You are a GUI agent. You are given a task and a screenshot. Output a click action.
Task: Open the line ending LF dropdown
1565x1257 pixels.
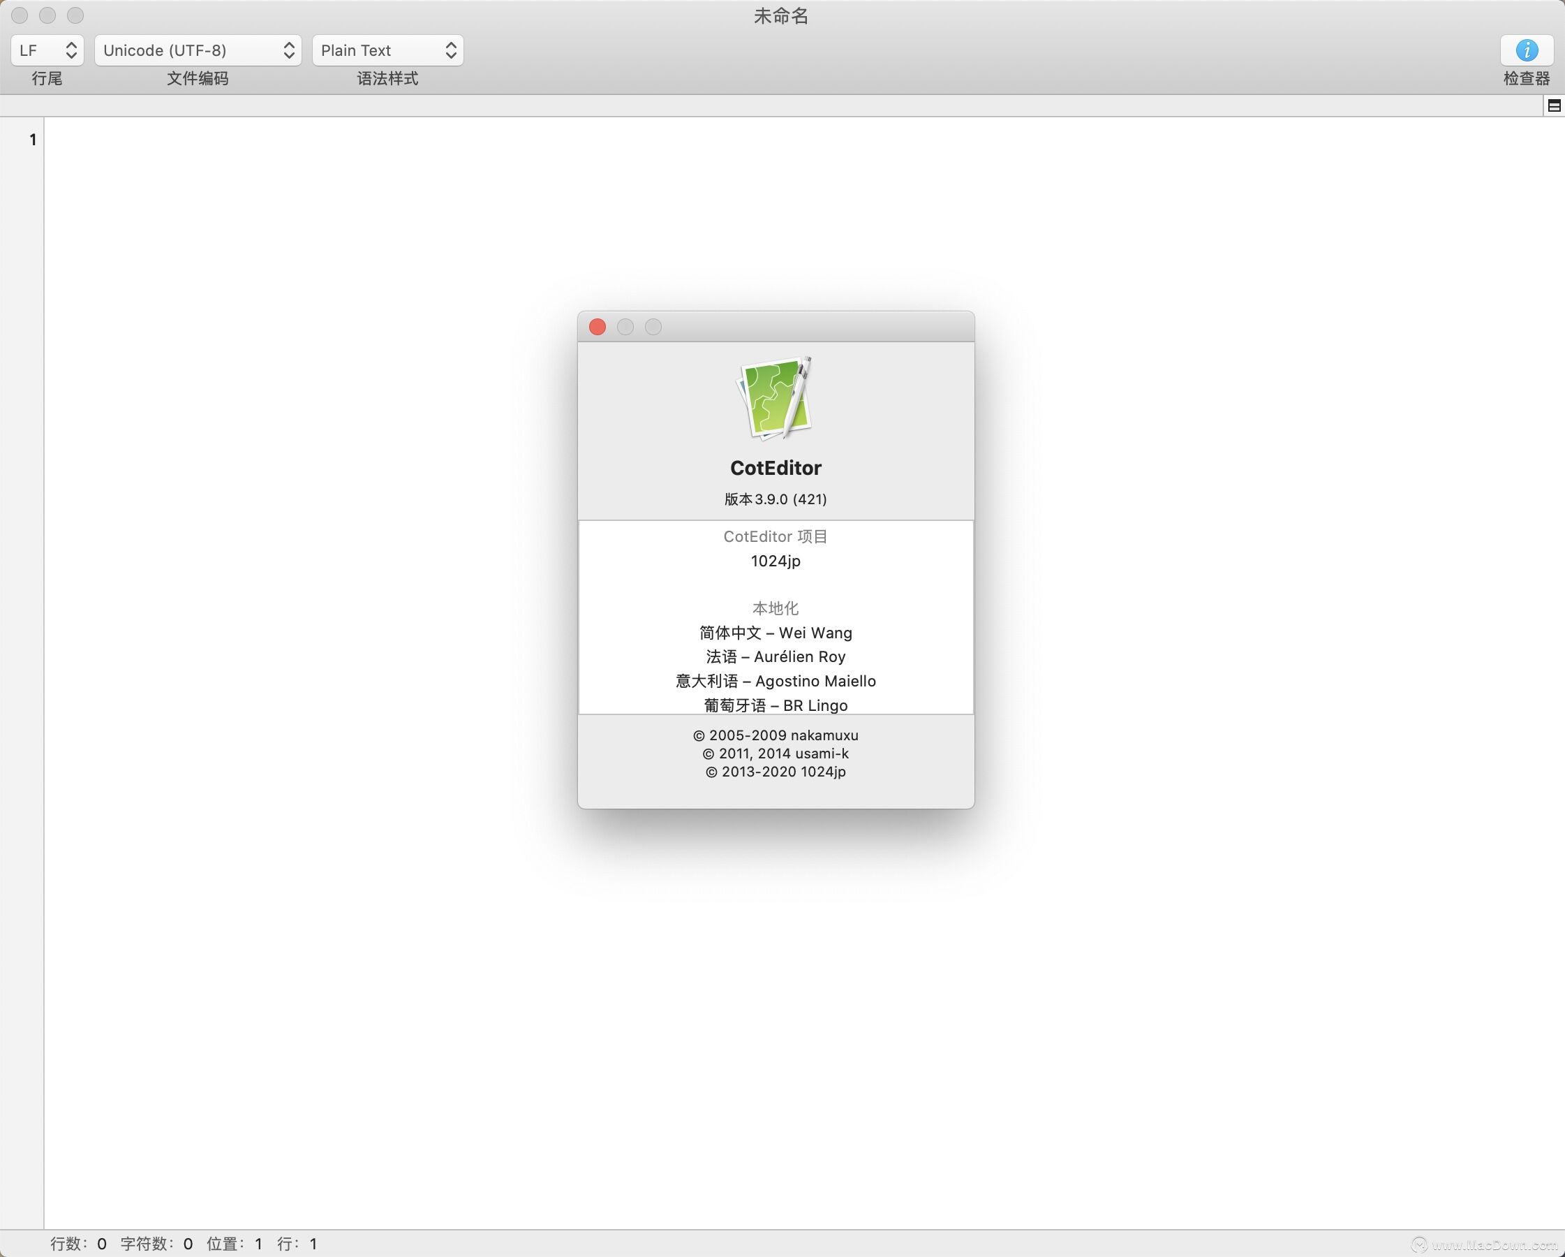tap(47, 50)
